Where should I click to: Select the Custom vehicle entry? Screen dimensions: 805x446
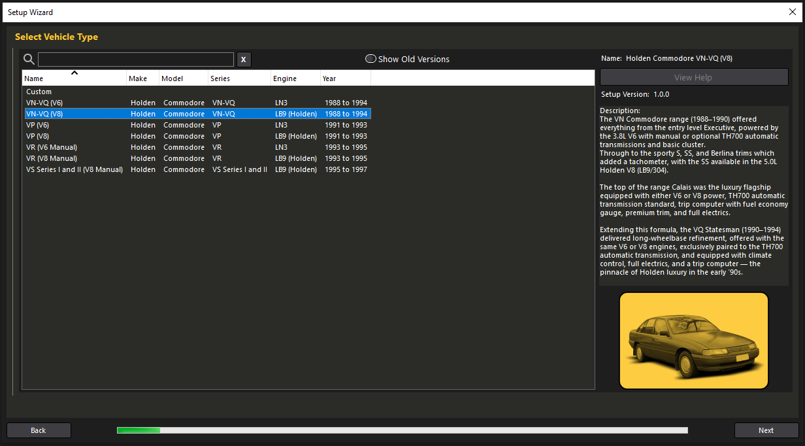click(x=39, y=92)
